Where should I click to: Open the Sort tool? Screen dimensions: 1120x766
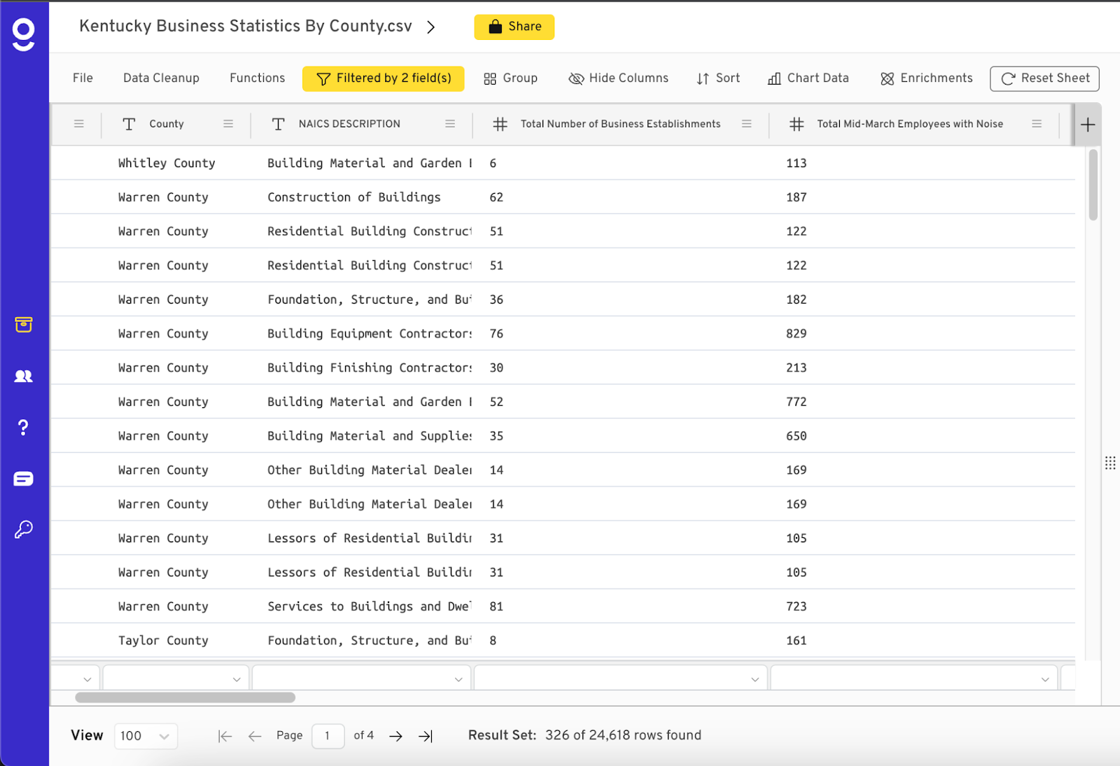(x=718, y=78)
